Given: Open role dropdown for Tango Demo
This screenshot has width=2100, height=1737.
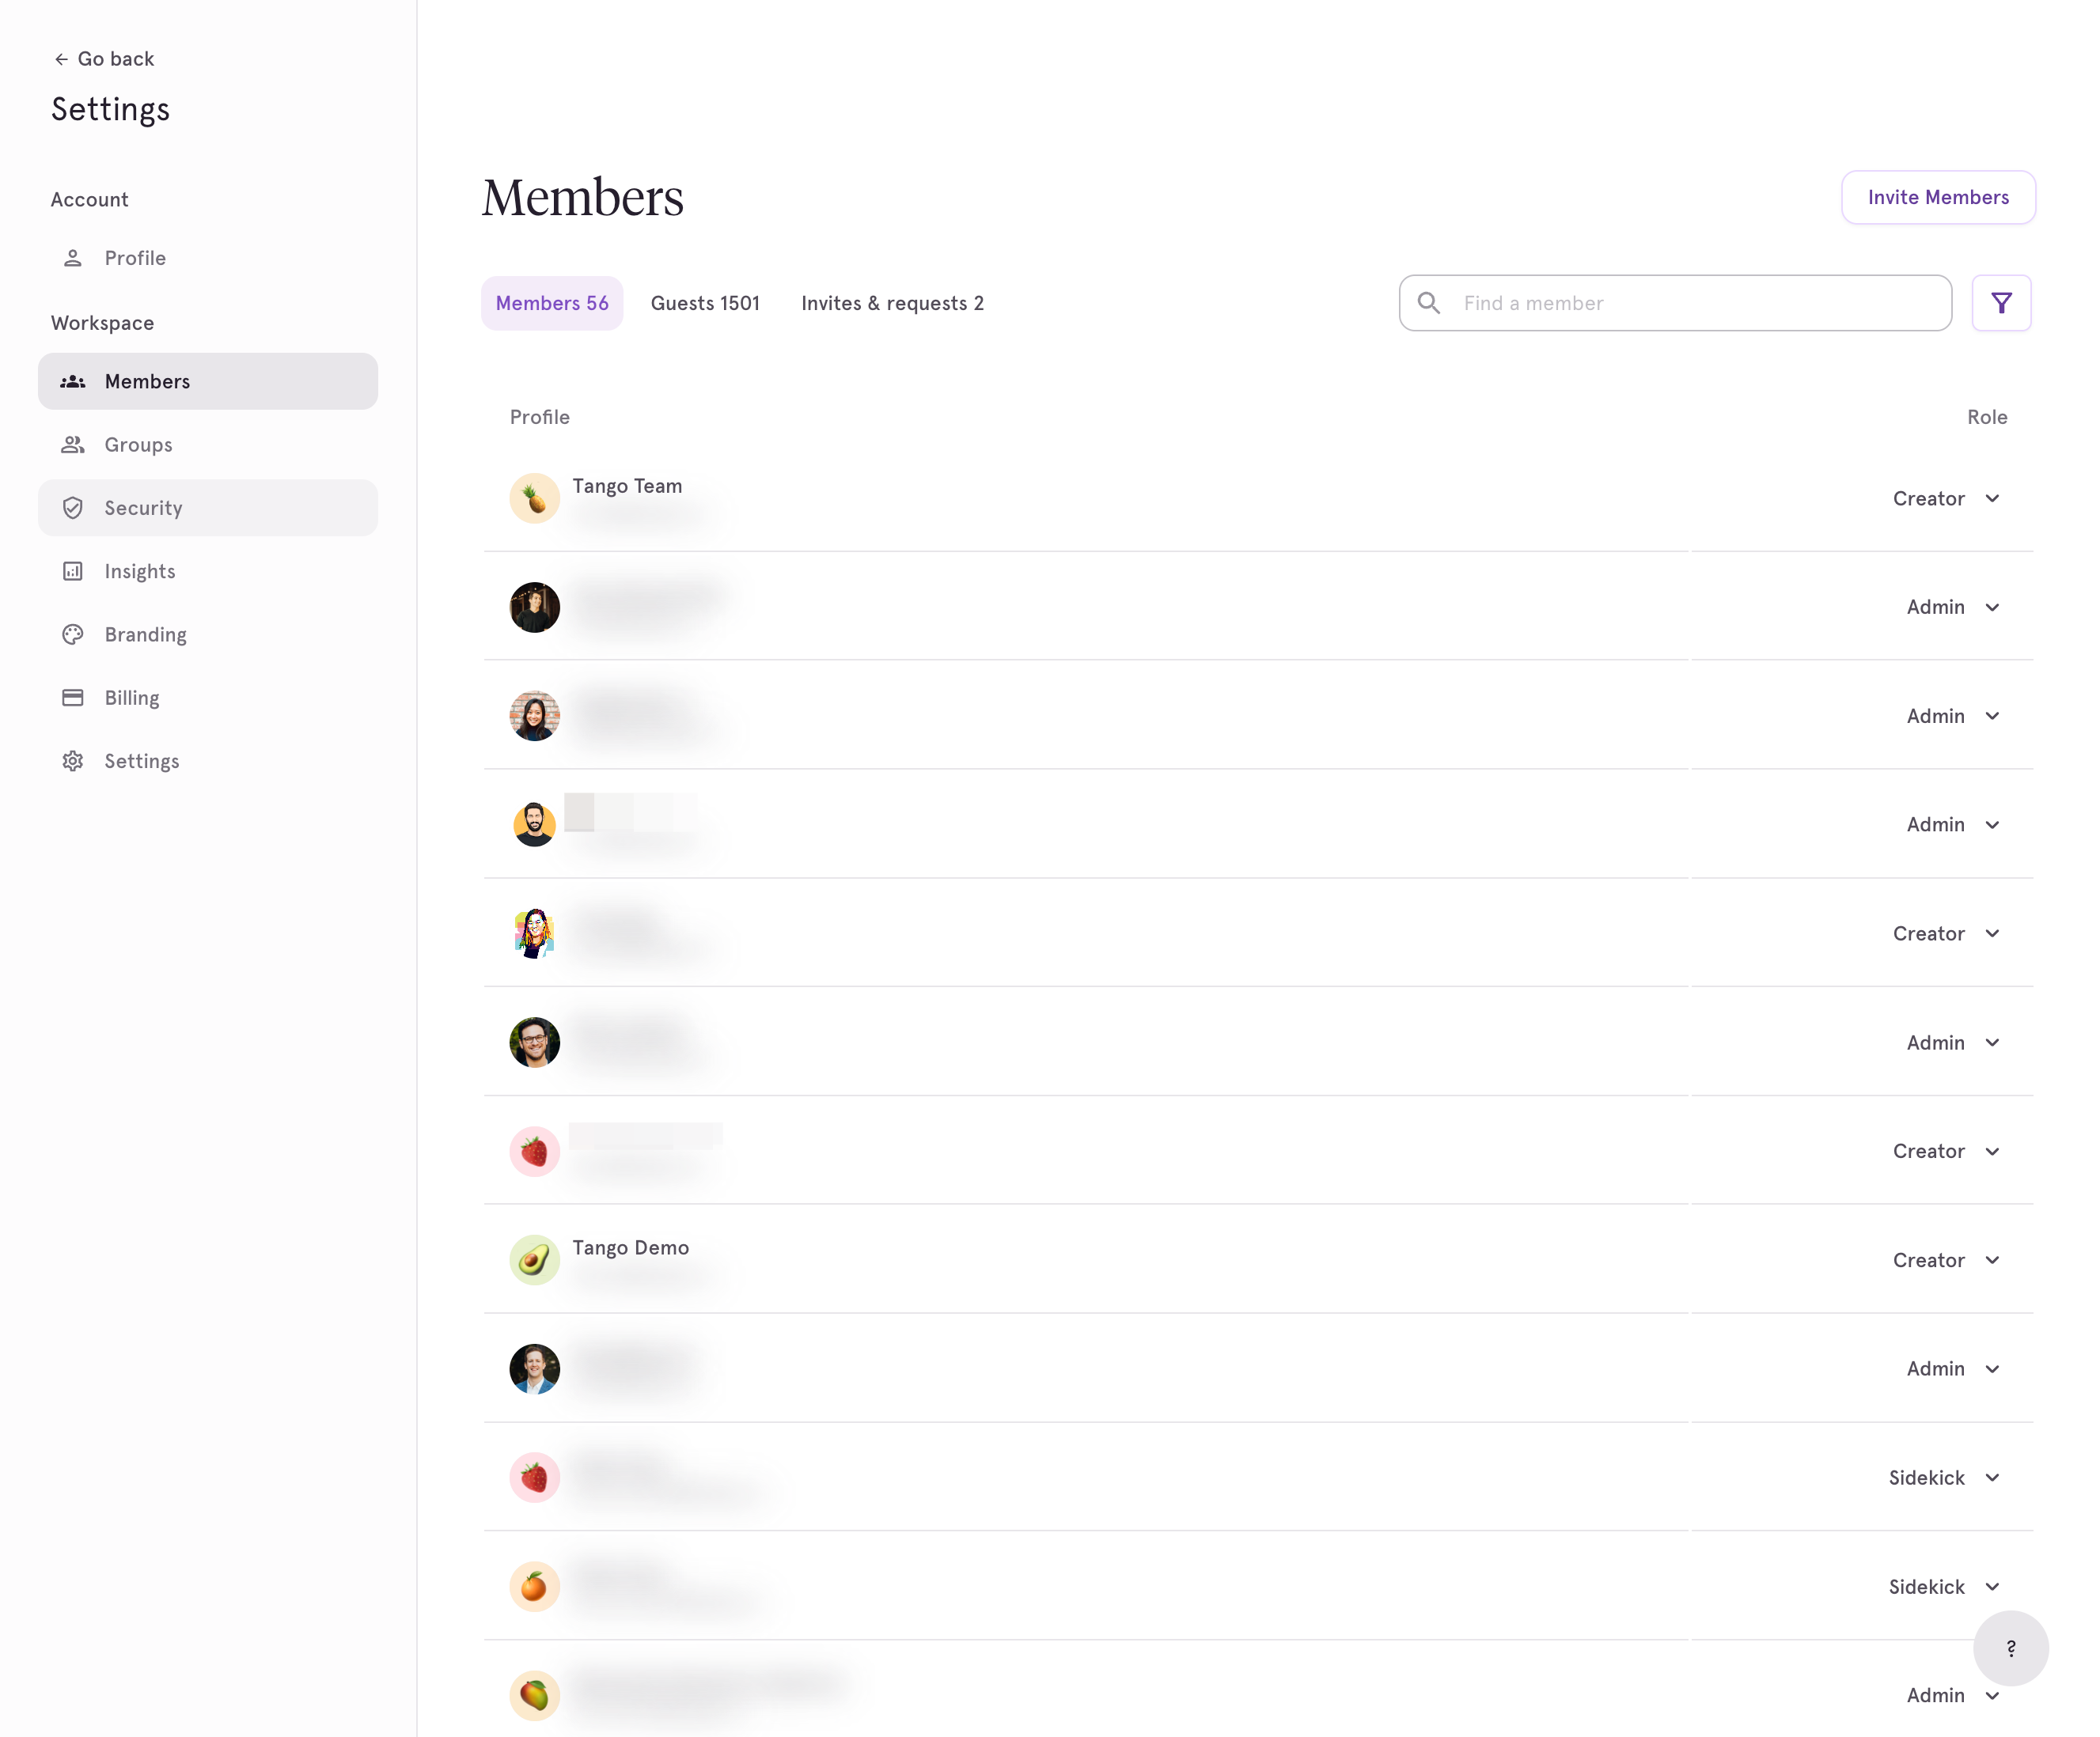Looking at the screenshot, I should (1946, 1260).
